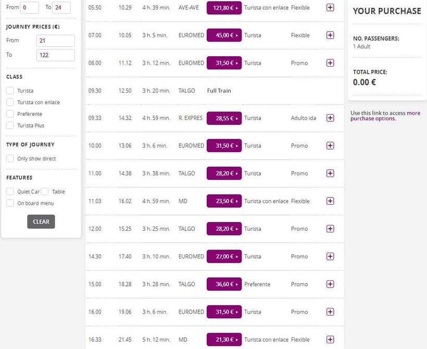Click plus icon on 14.30 EUROMED row
Image resolution: width=427 pixels, height=349 pixels.
click(x=330, y=256)
